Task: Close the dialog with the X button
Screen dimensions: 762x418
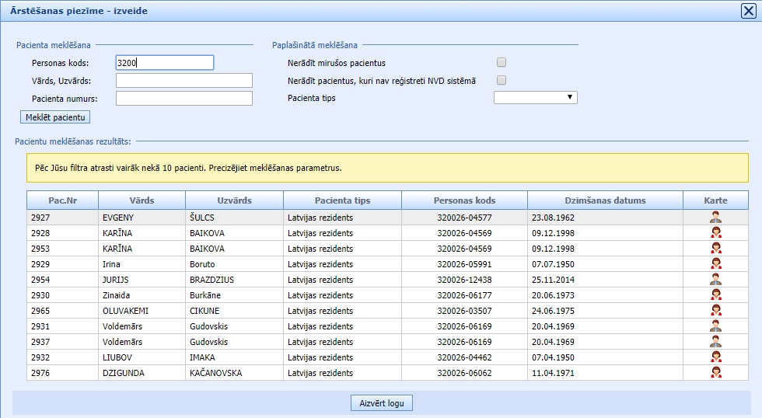Action: (750, 11)
